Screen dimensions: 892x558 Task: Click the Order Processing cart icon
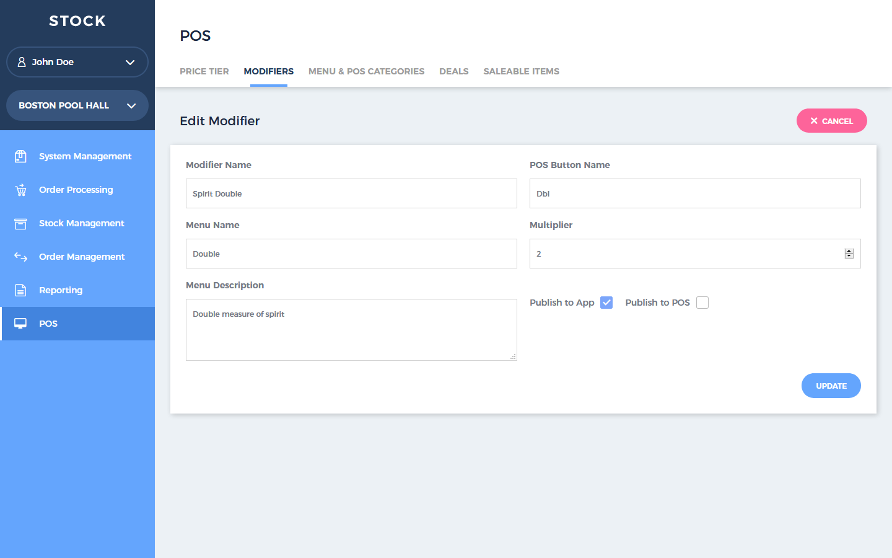(20, 190)
